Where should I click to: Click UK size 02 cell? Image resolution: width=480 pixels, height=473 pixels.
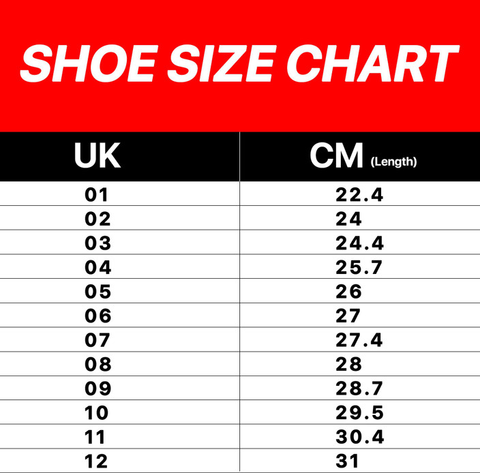[x=97, y=219]
